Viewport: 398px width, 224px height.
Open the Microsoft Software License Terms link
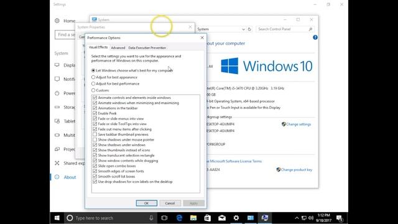coord(234,161)
